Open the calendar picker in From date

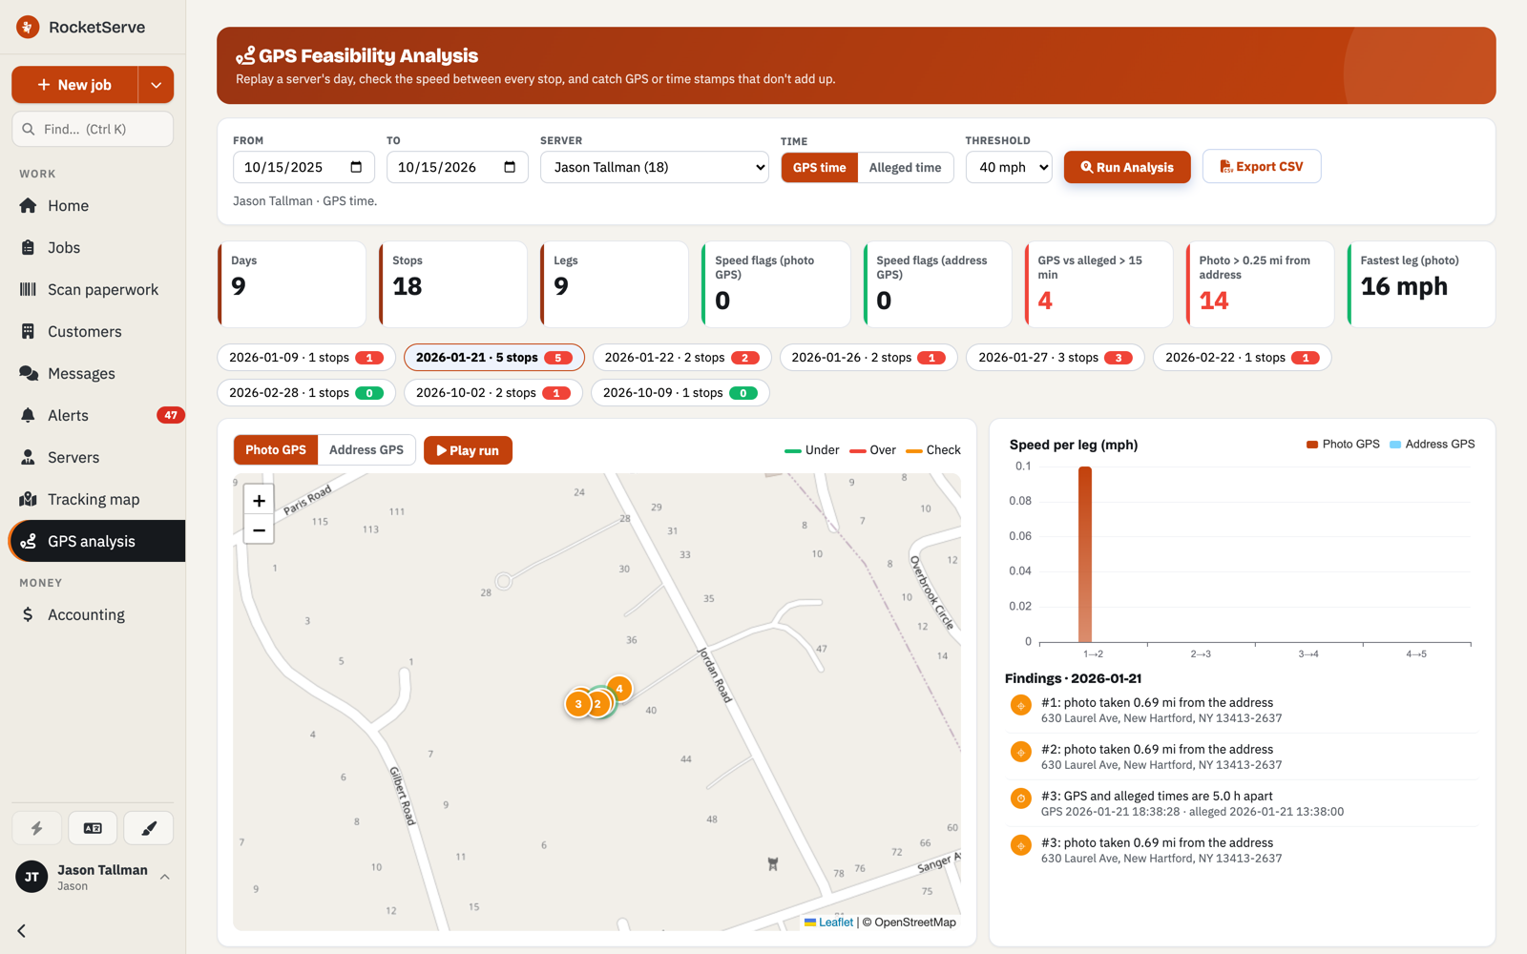click(356, 167)
